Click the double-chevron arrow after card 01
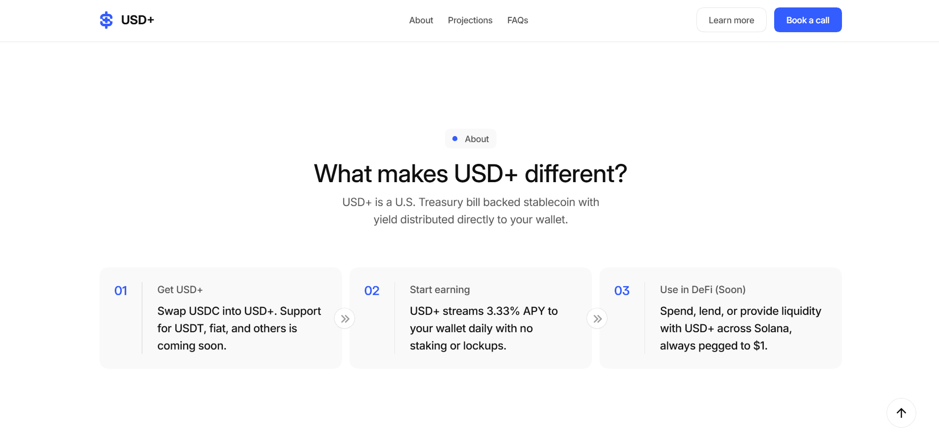Viewport: 939px width, 446px height. coord(345,319)
